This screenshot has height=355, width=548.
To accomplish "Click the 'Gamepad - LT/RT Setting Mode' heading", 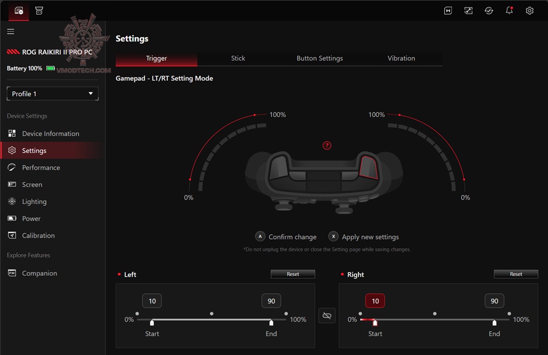I will pyautogui.click(x=164, y=78).
